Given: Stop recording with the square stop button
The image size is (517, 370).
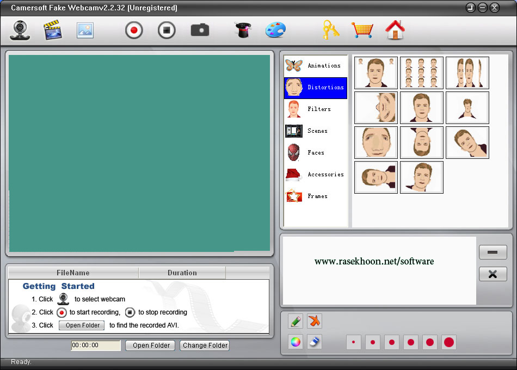Looking at the screenshot, I should (x=167, y=30).
